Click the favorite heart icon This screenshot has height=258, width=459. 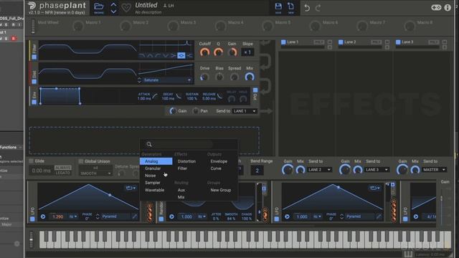click(126, 8)
